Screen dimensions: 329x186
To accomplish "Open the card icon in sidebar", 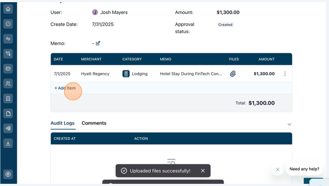I will click(8, 69).
